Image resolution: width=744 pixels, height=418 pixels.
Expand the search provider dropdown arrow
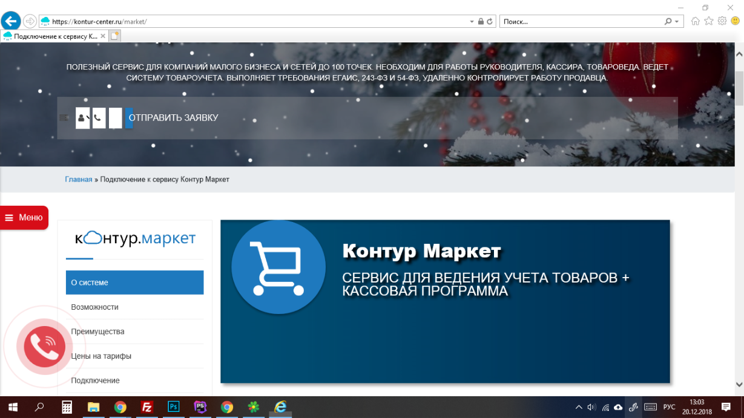[x=676, y=21]
